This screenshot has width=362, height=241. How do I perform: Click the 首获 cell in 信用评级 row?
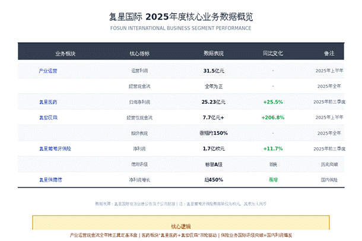pos(273,164)
